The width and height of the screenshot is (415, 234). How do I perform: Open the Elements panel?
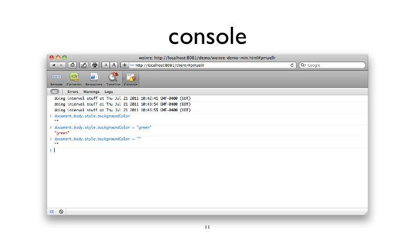74,79
